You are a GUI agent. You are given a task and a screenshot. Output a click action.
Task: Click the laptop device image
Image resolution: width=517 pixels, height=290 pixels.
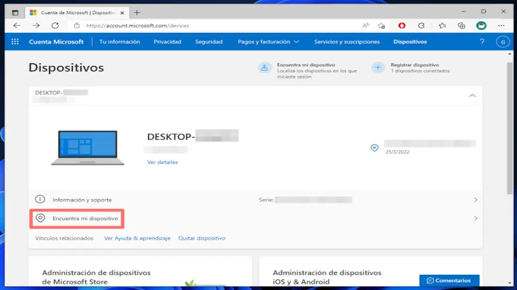pyautogui.click(x=88, y=148)
